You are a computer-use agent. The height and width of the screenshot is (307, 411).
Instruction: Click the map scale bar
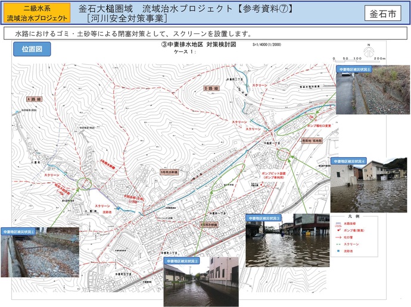pyautogui.click(x=356, y=59)
